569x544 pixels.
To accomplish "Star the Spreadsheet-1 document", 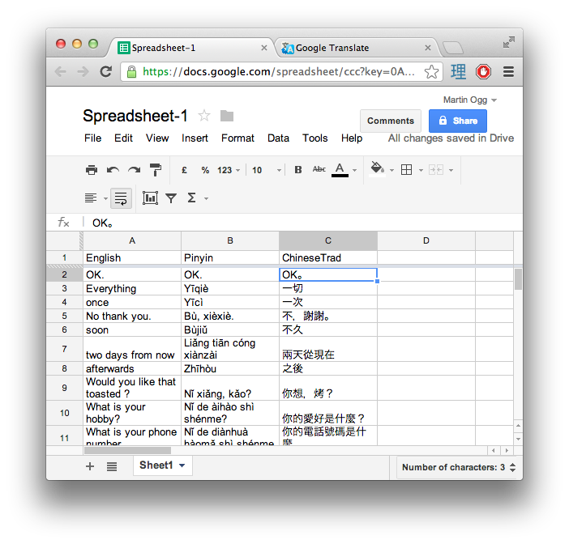I will [x=204, y=116].
